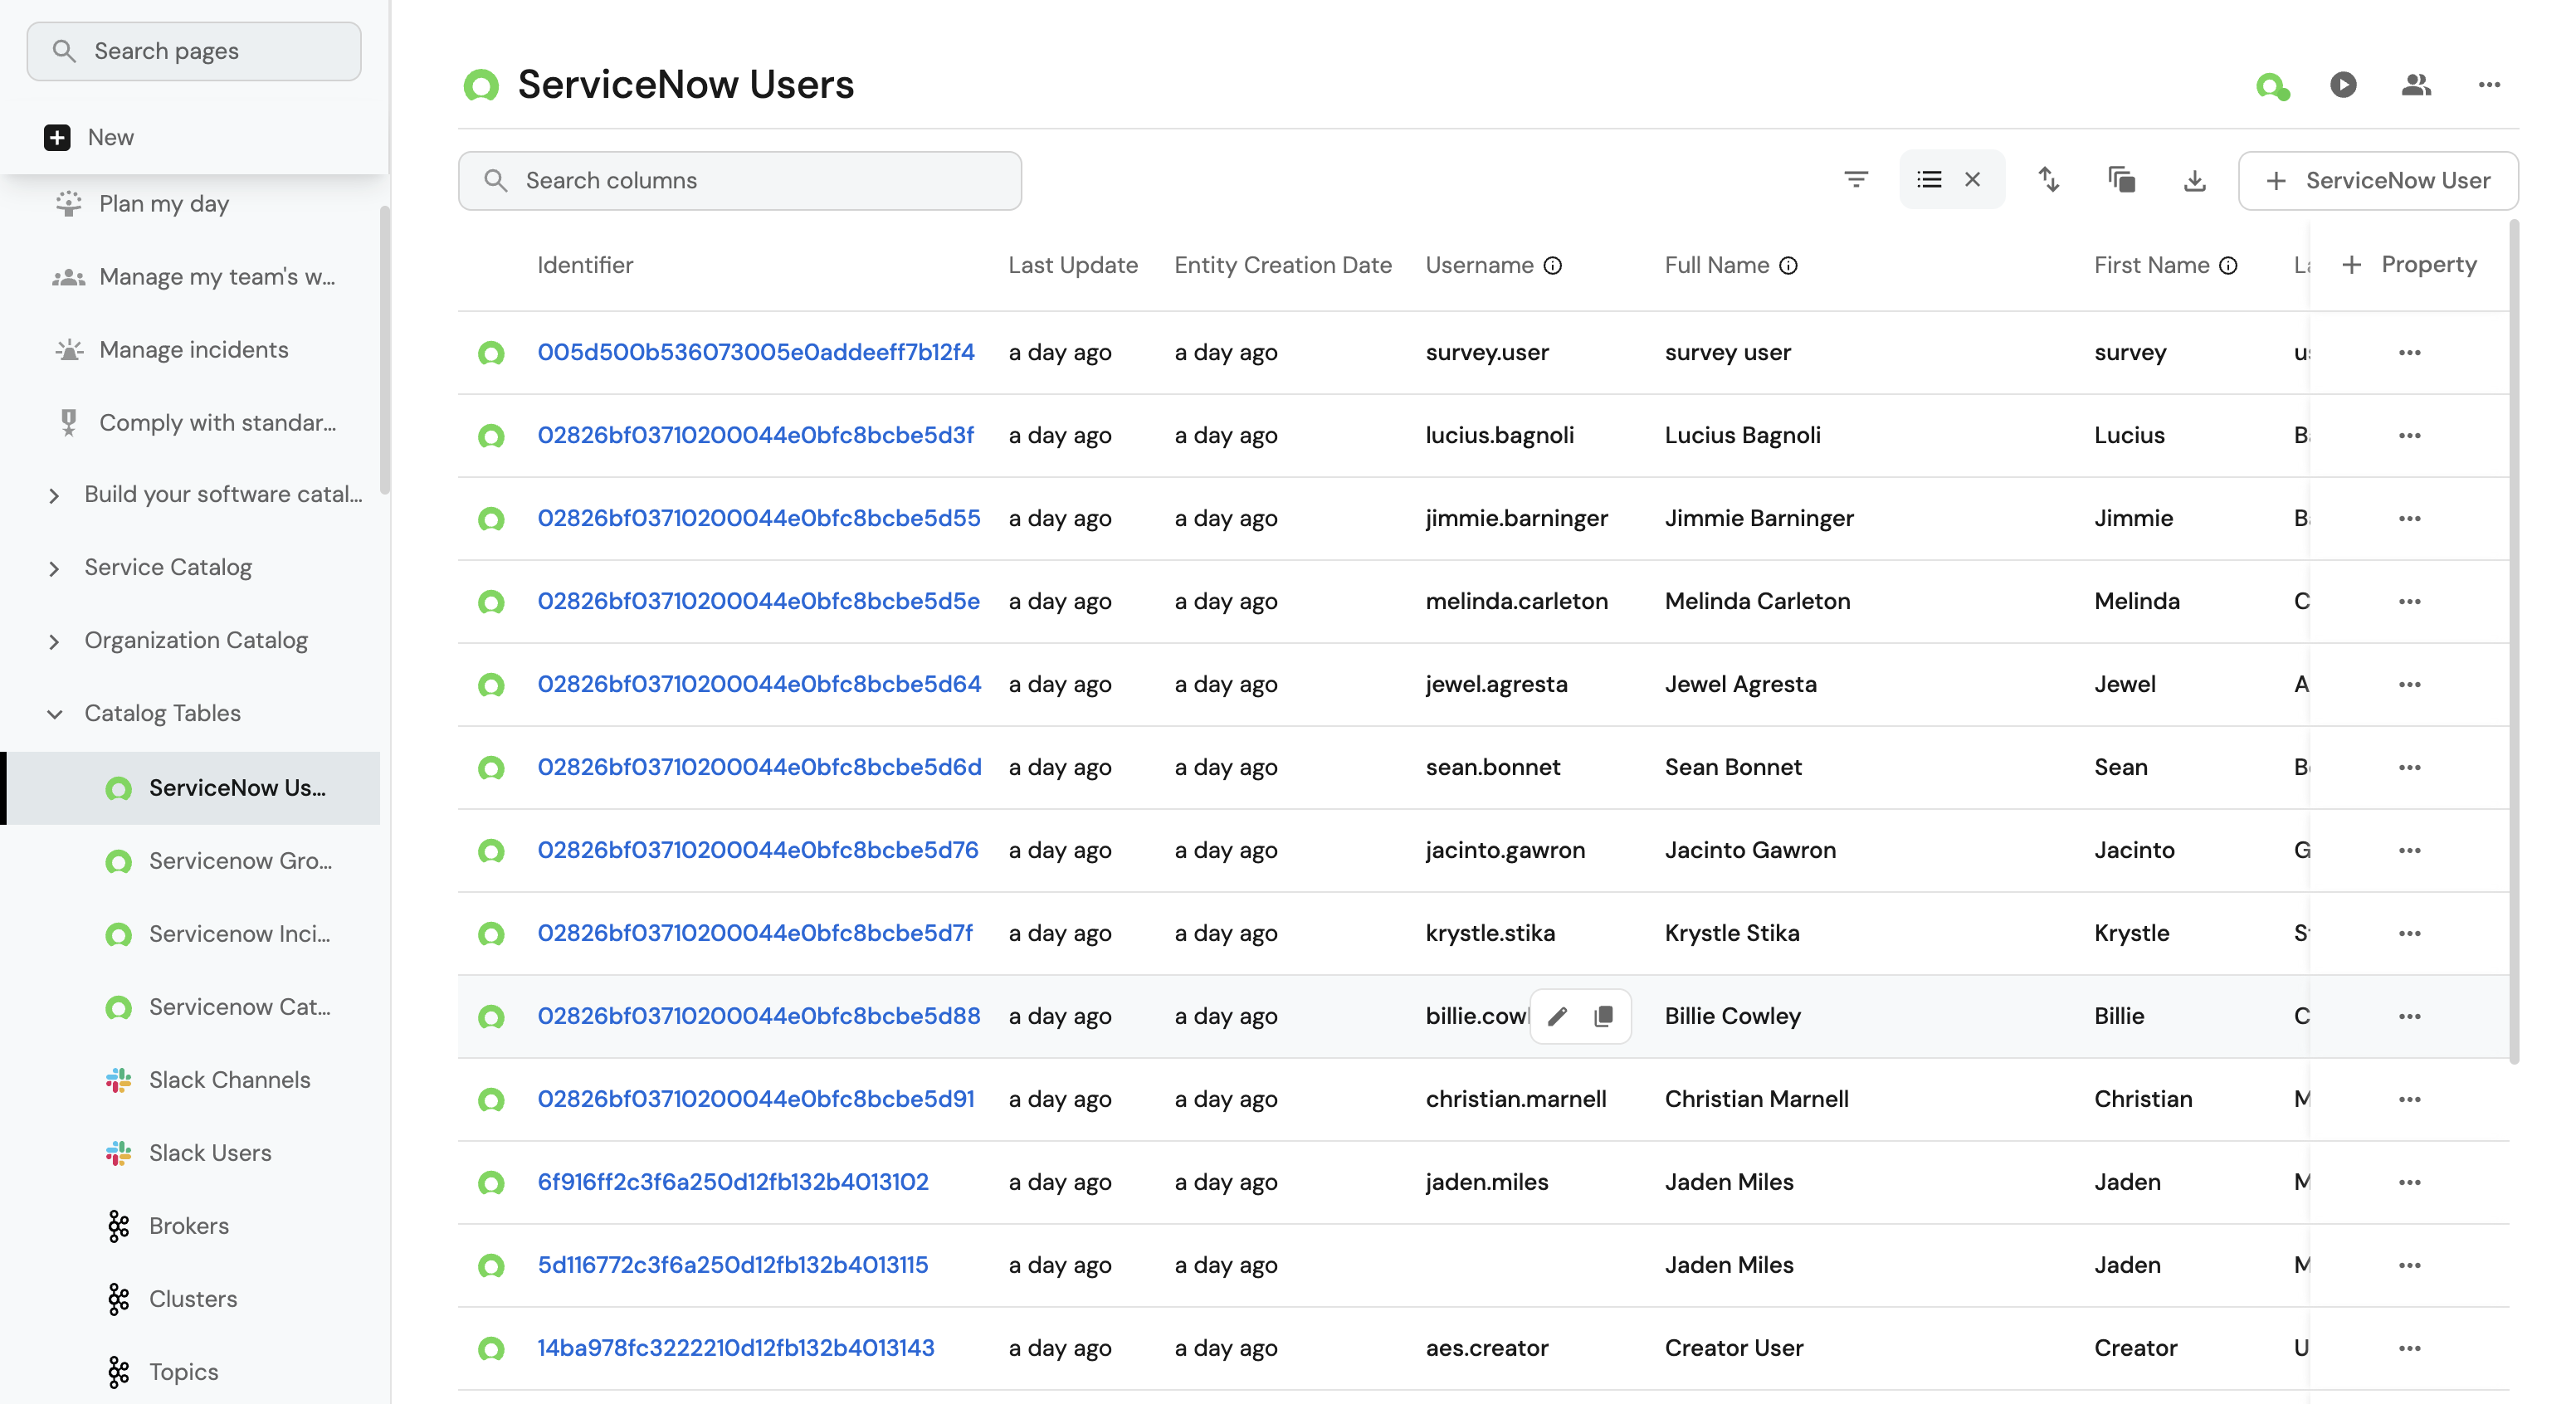This screenshot has width=2576, height=1404.
Task: Open row actions for Creator User
Action: (x=2409, y=1348)
